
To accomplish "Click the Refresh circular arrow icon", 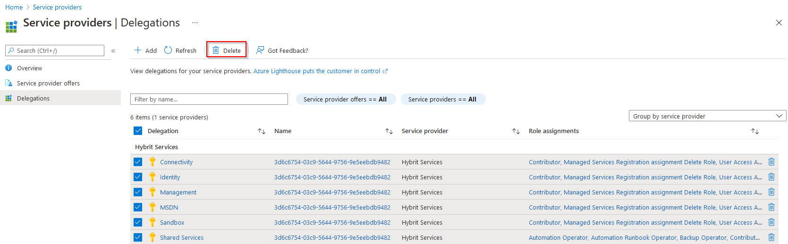I will (168, 50).
